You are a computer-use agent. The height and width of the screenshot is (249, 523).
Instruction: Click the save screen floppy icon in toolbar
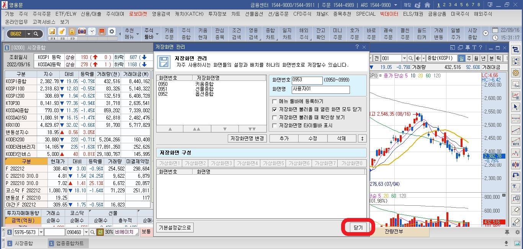click(x=52, y=31)
